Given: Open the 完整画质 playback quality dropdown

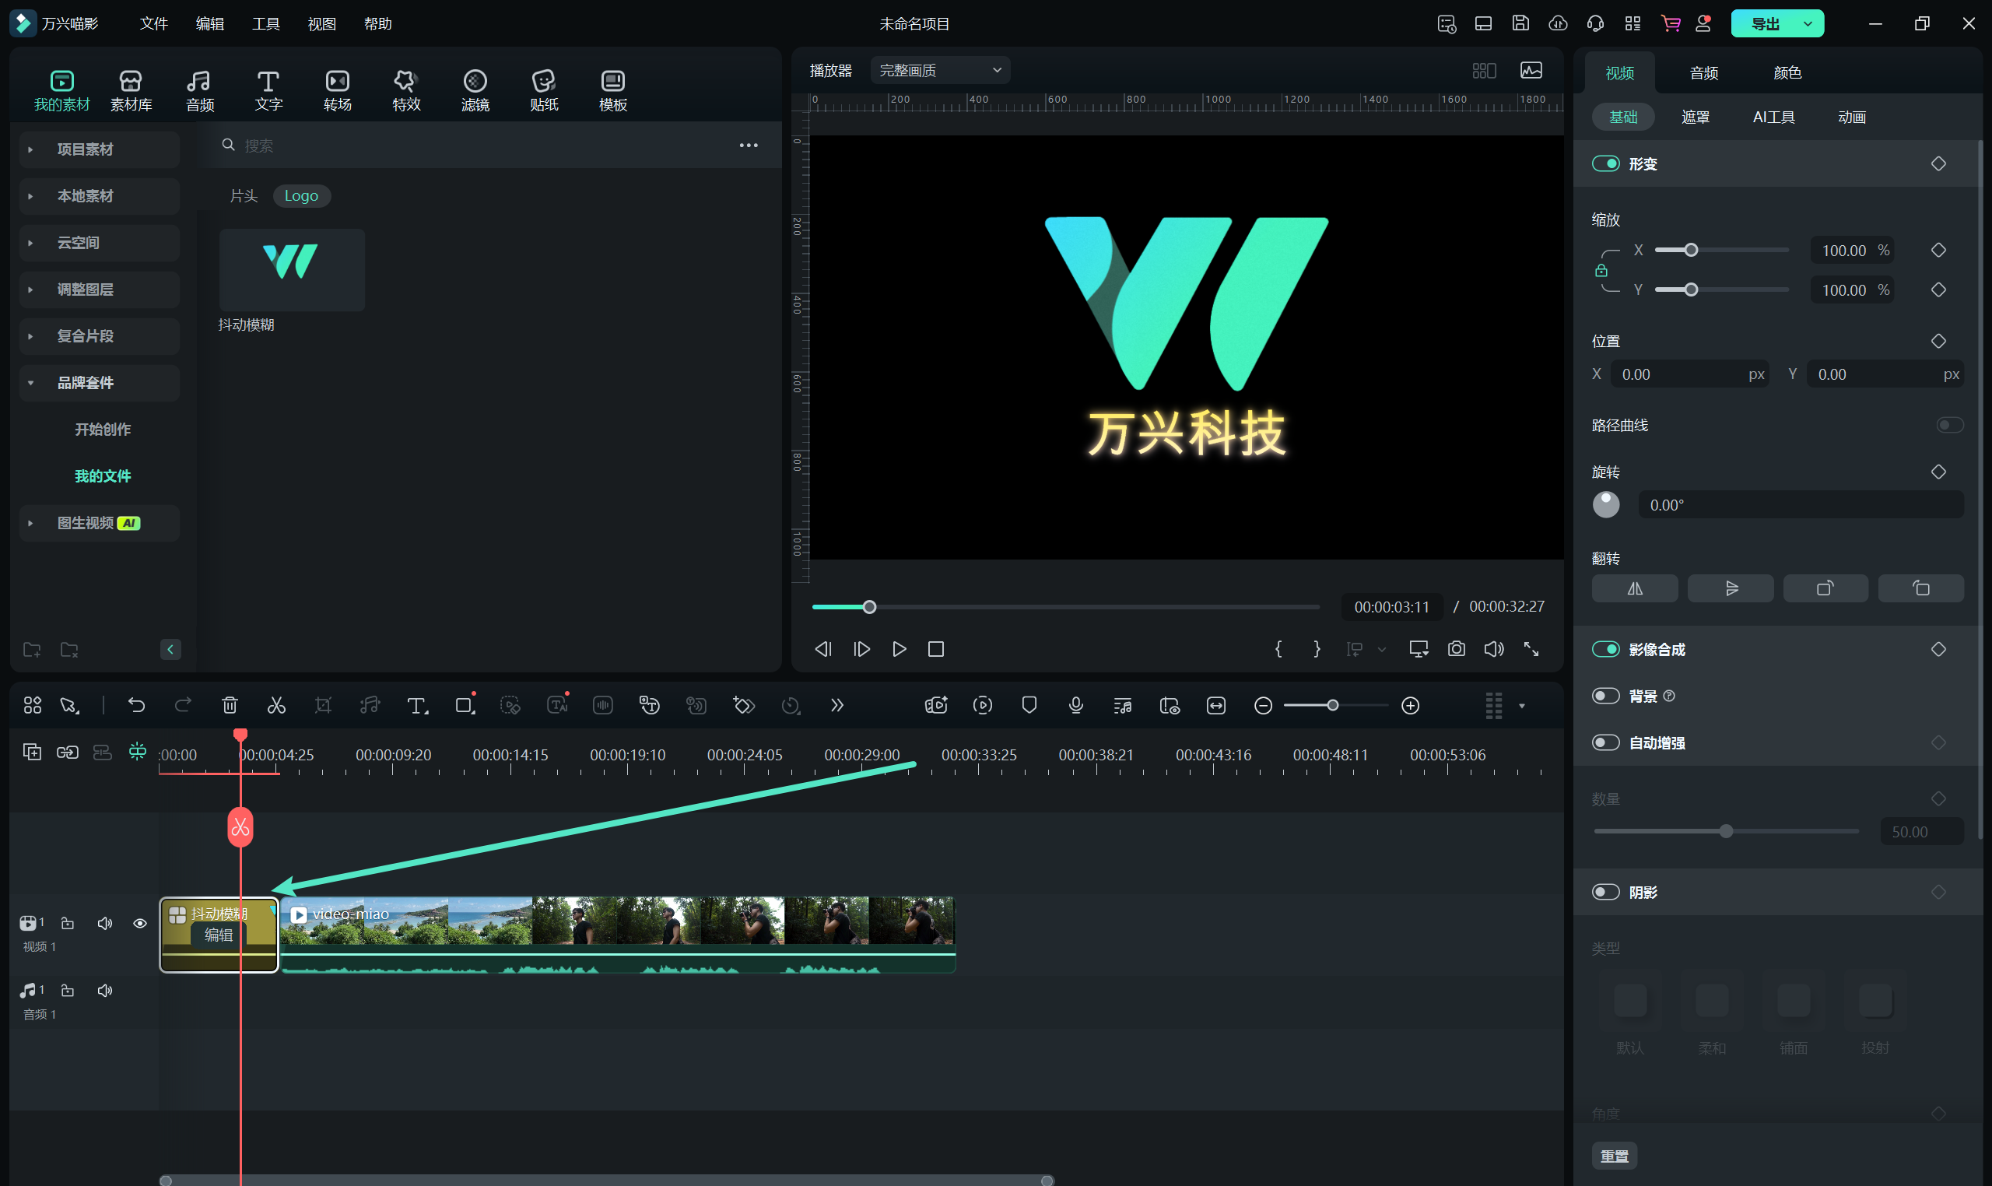Looking at the screenshot, I should click(x=939, y=70).
